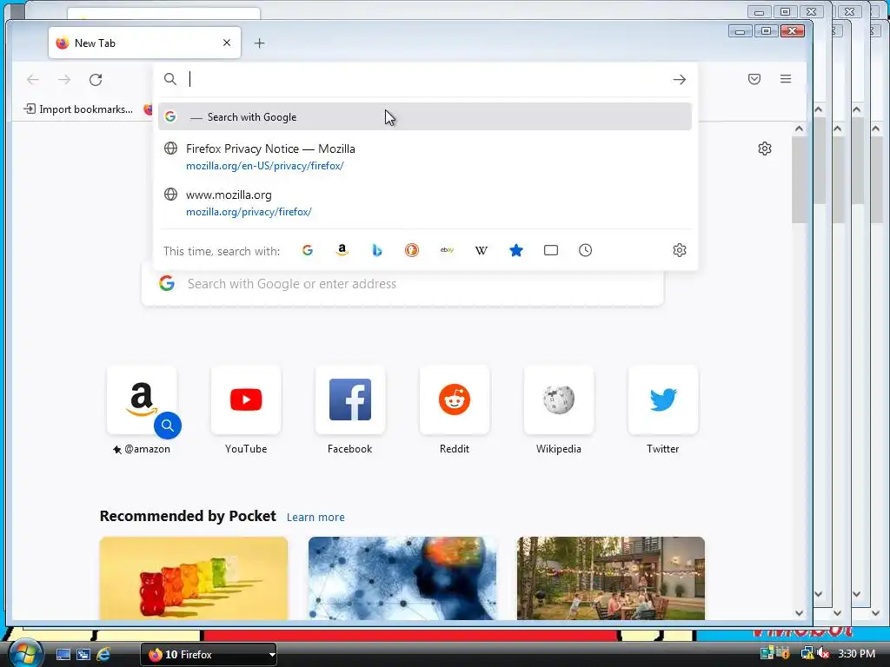This screenshot has height=667, width=890.
Task: Select eBay search engine icon
Action: coord(447,250)
